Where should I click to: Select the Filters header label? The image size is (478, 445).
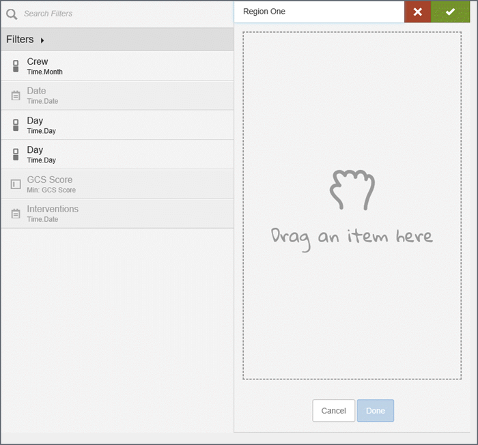click(x=20, y=40)
